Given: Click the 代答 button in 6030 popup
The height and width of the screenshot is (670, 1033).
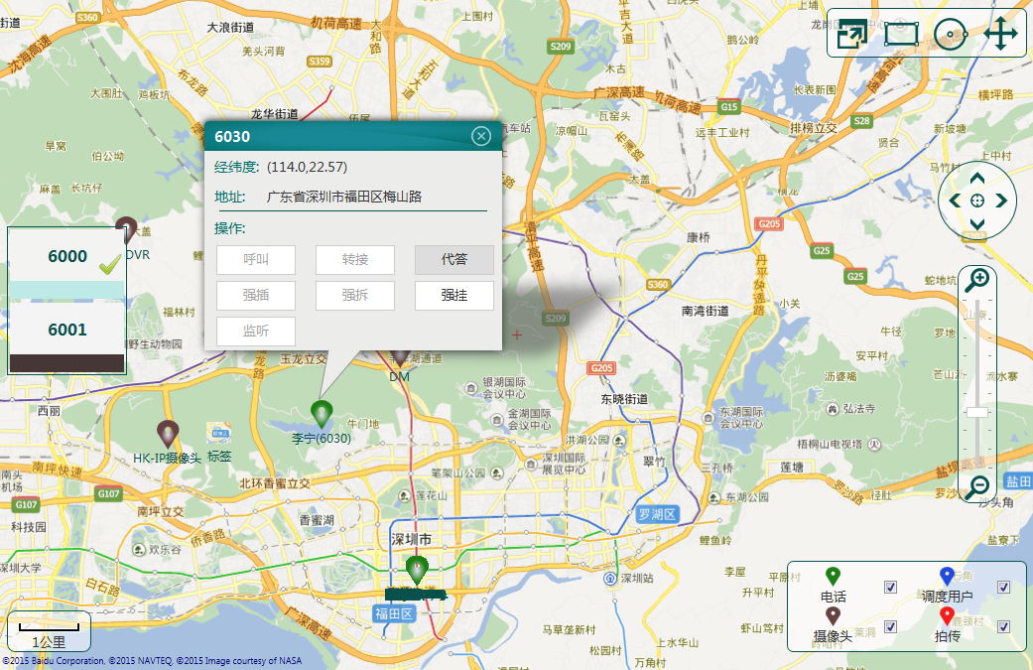Looking at the screenshot, I should pyautogui.click(x=453, y=260).
